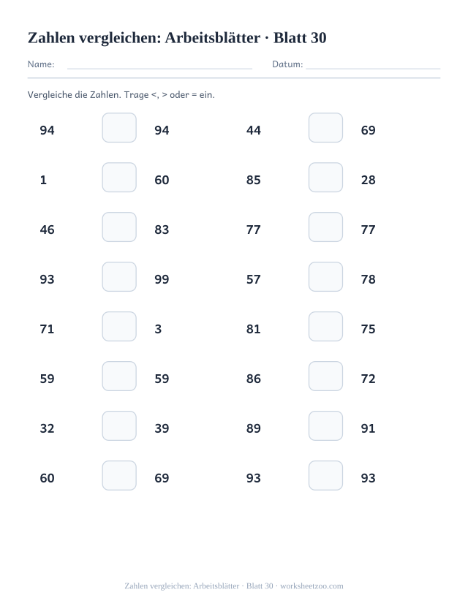Select answer box between 32 and 39
468x606 pixels.
[119, 426]
